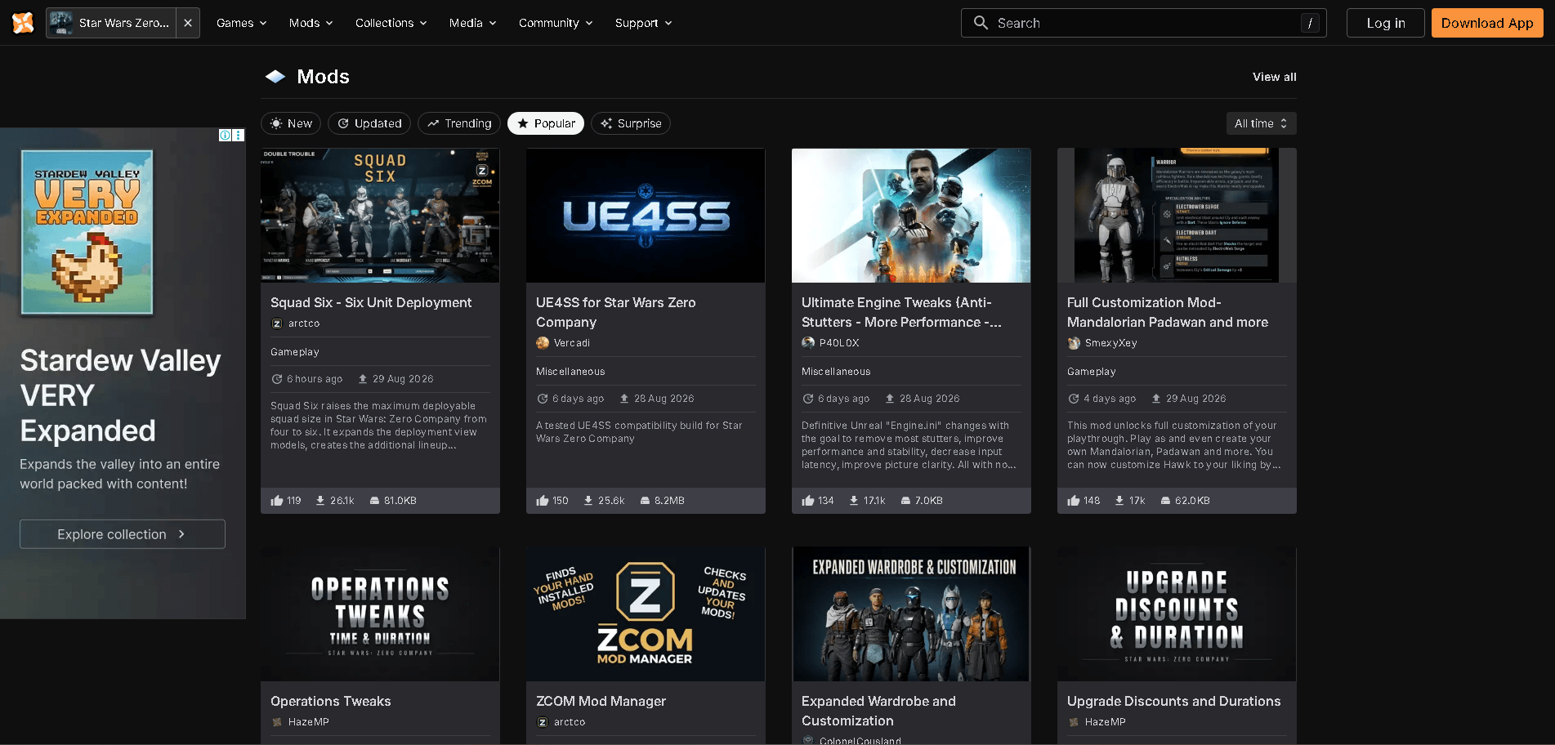Click Explore collection button in the ad
The image size is (1555, 745).
[123, 534]
